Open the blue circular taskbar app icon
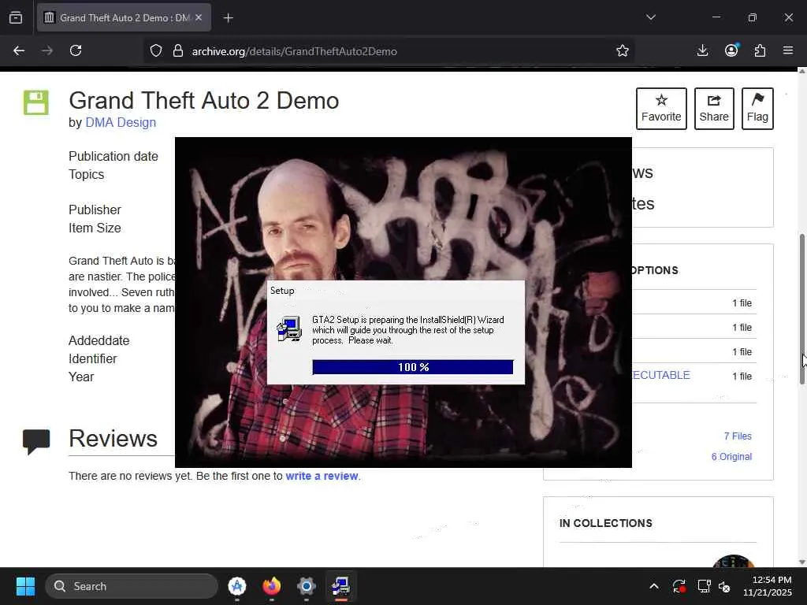807x605 pixels. pyautogui.click(x=236, y=586)
